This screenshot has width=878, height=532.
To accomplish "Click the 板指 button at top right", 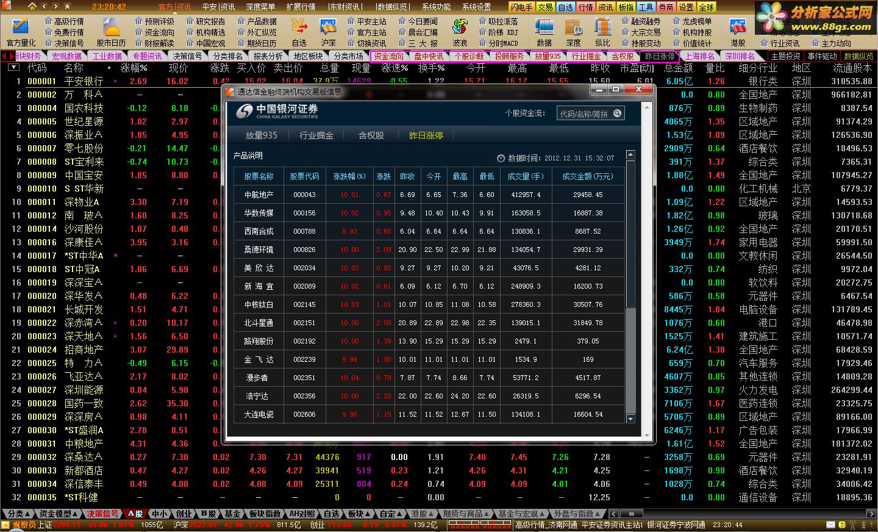I will pyautogui.click(x=626, y=7).
